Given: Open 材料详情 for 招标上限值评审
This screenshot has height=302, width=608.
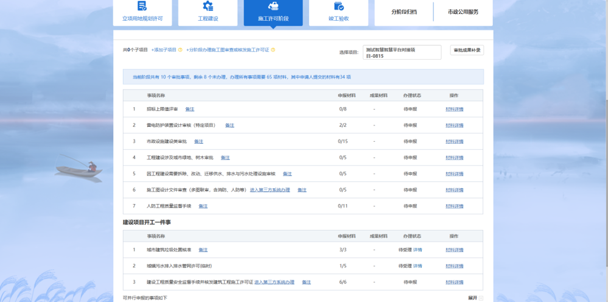Looking at the screenshot, I should (x=454, y=109).
